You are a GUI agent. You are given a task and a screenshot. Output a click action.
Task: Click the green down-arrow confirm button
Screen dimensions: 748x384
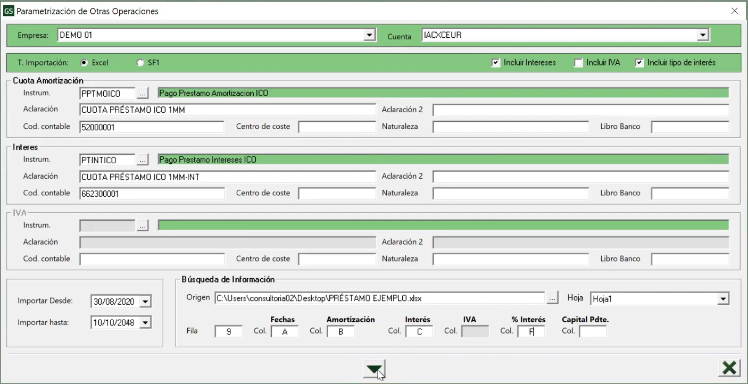point(375,368)
